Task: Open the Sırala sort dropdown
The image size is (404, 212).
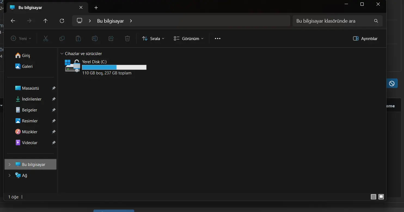Action: coord(153,38)
